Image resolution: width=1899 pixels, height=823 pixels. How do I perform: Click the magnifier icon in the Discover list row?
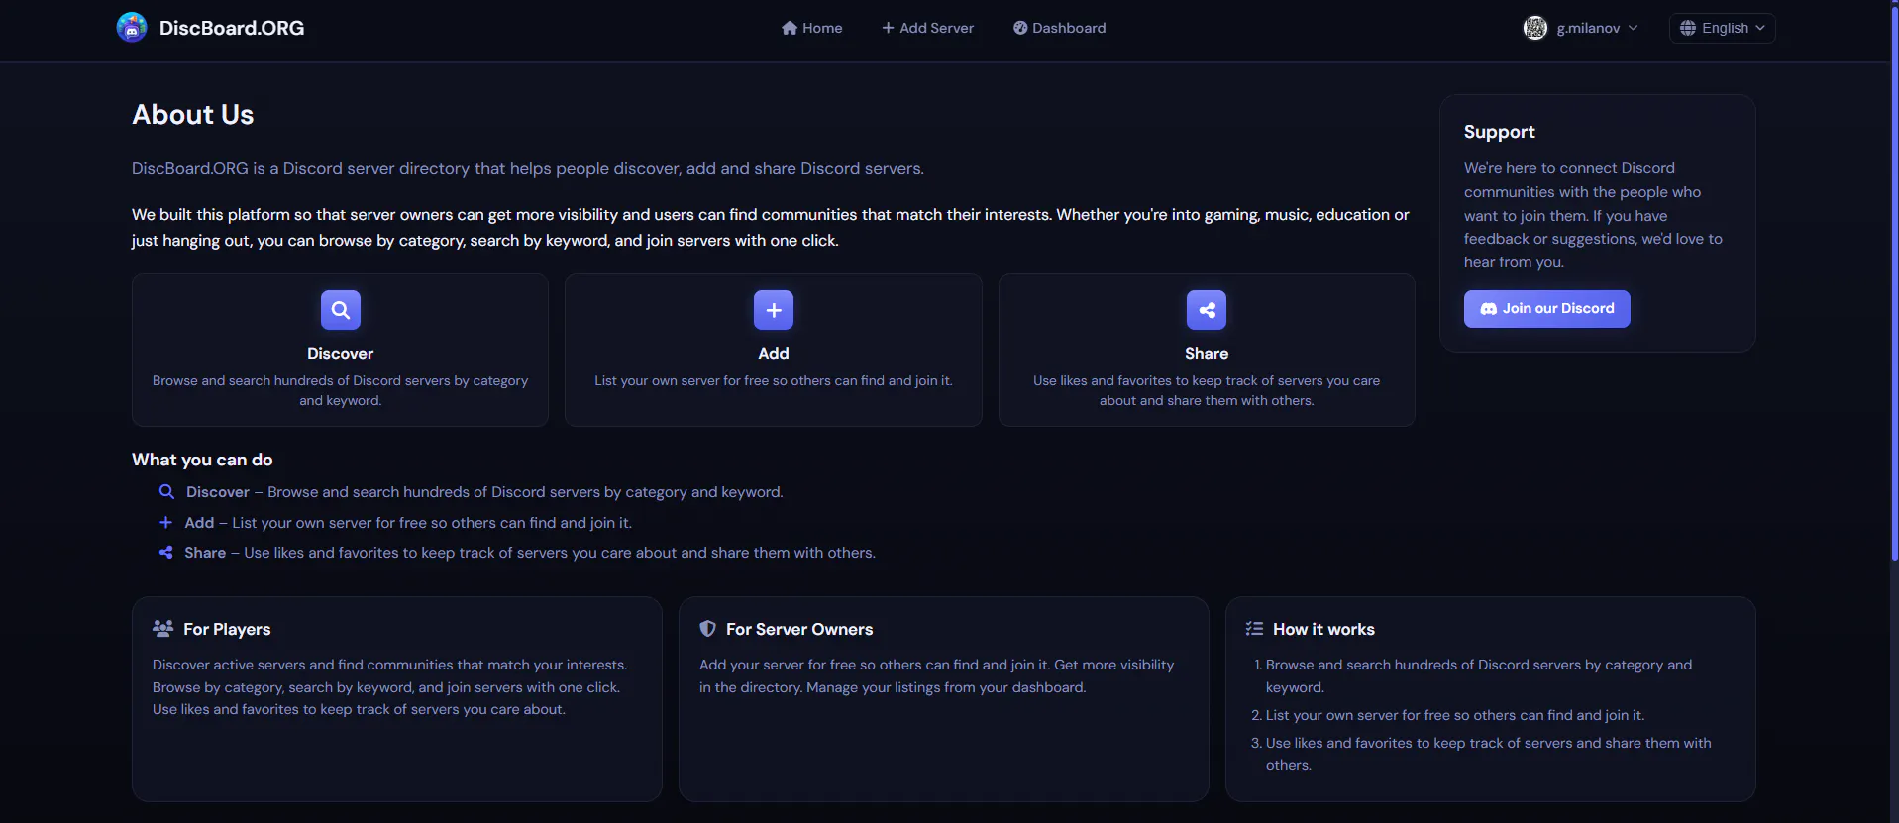pos(166,492)
